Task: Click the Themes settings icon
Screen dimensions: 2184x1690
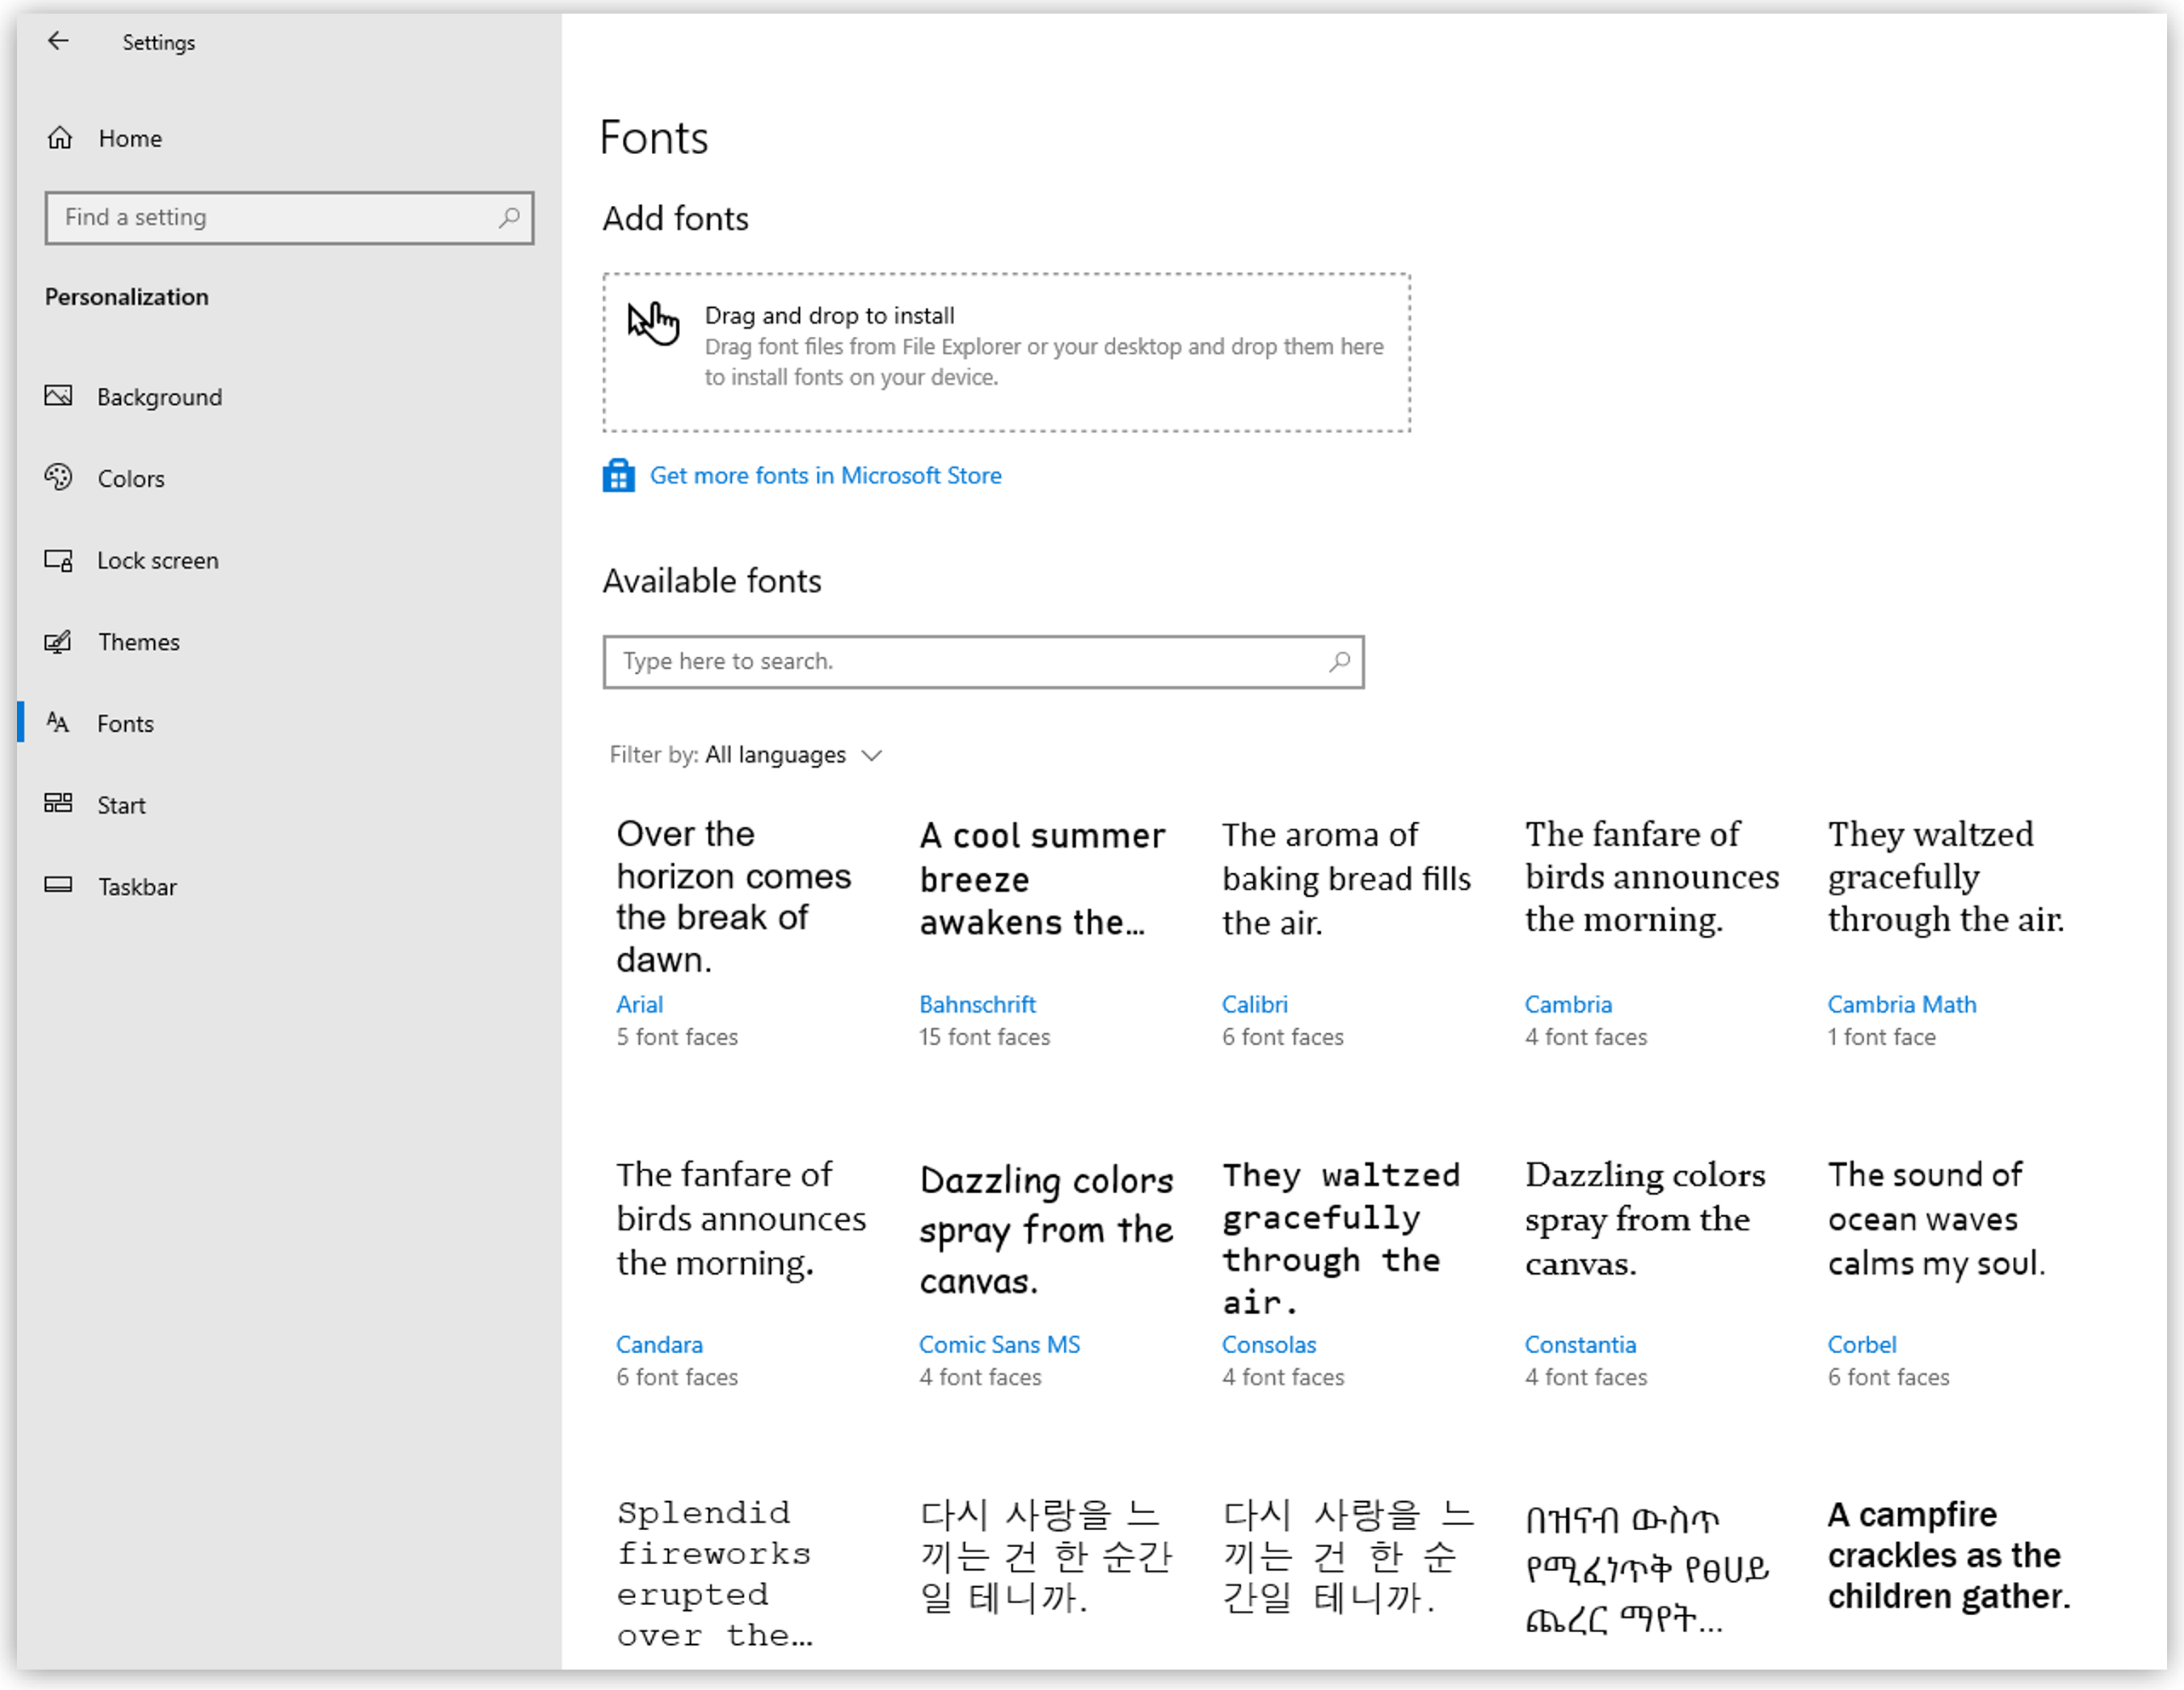Action: (x=59, y=642)
